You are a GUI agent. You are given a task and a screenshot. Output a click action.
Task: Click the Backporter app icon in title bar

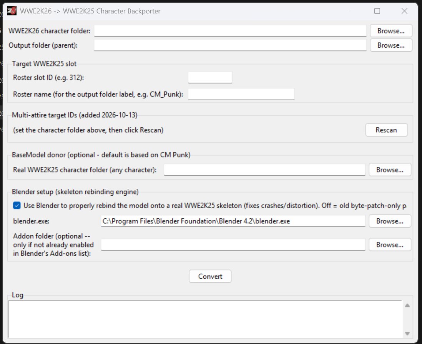coord(12,11)
